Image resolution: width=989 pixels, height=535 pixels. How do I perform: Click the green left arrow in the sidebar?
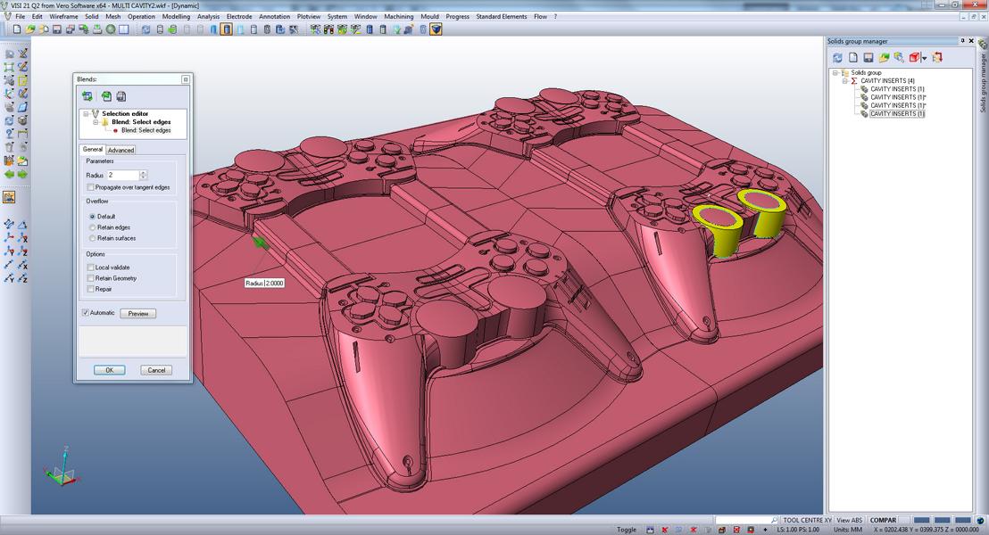(x=9, y=175)
